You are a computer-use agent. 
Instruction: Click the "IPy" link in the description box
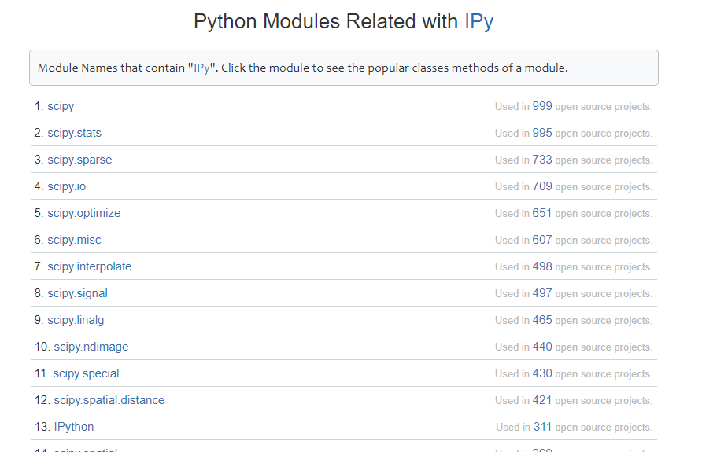coord(201,68)
